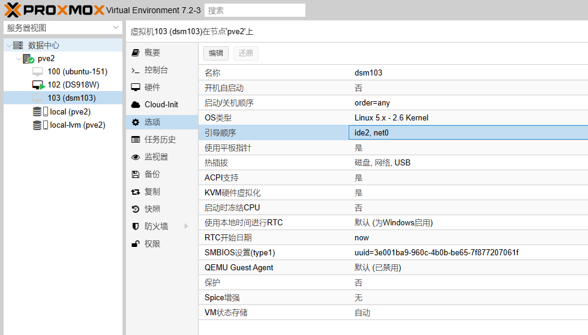588x335 pixels.
Task: Click the 选项 gear icon
Action: (x=136, y=122)
